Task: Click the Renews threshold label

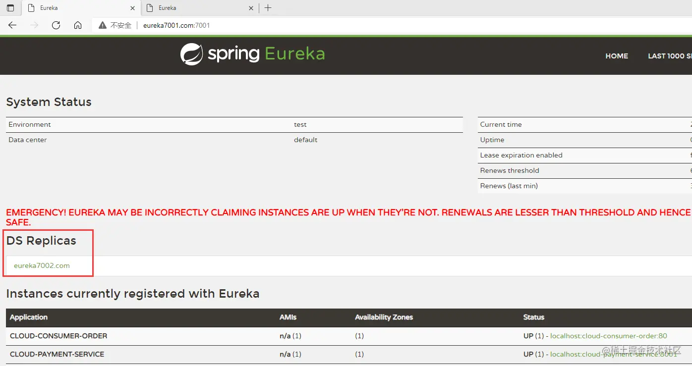Action: click(510, 170)
